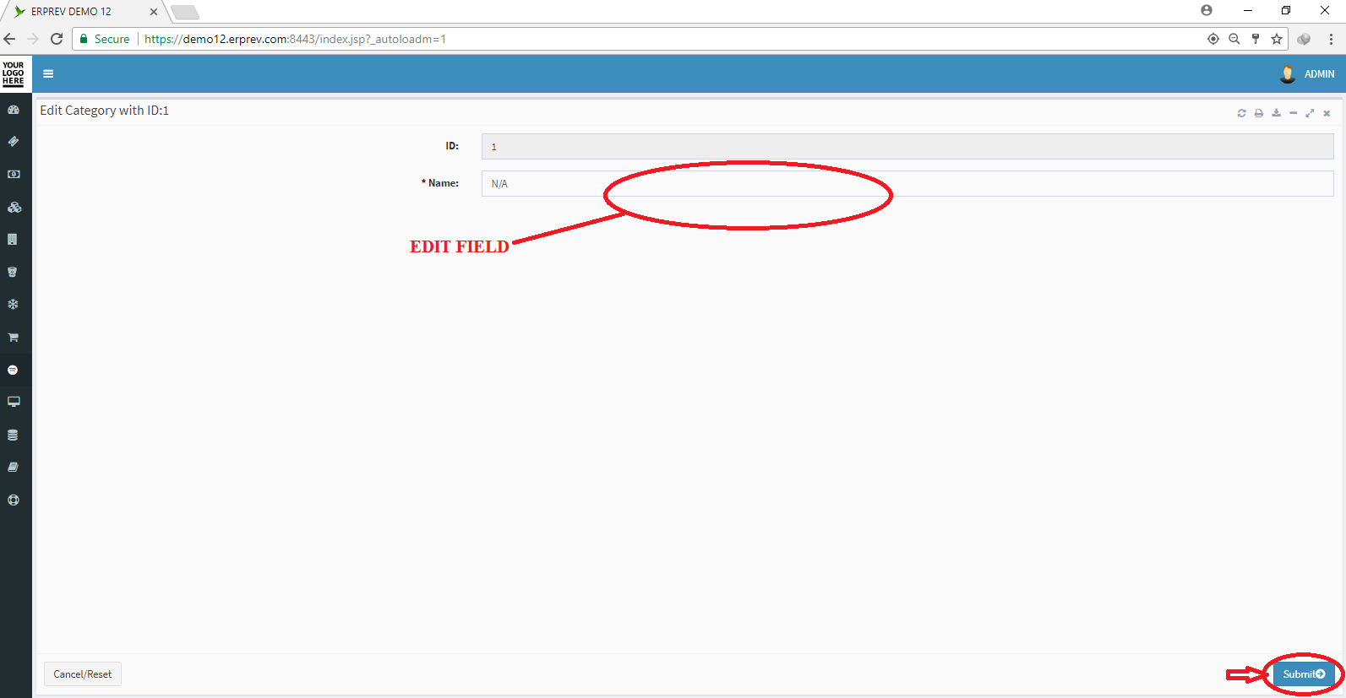This screenshot has height=698, width=1346.
Task: Click the refresh icon in panel header
Action: click(1241, 113)
